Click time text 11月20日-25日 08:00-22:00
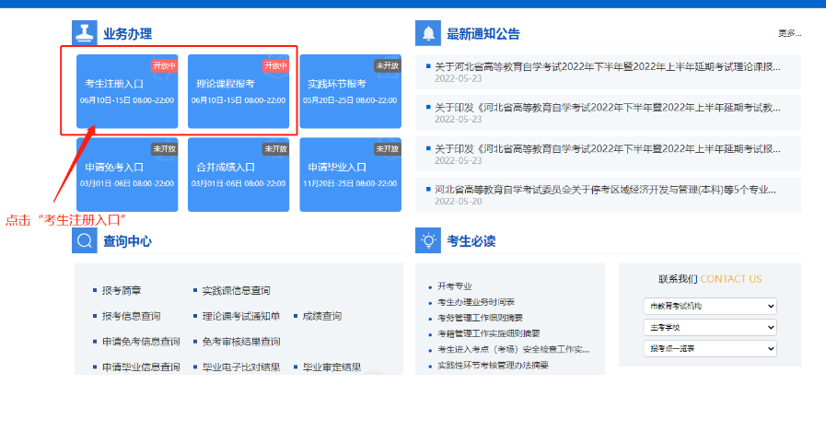The height and width of the screenshot is (431, 826). [350, 183]
